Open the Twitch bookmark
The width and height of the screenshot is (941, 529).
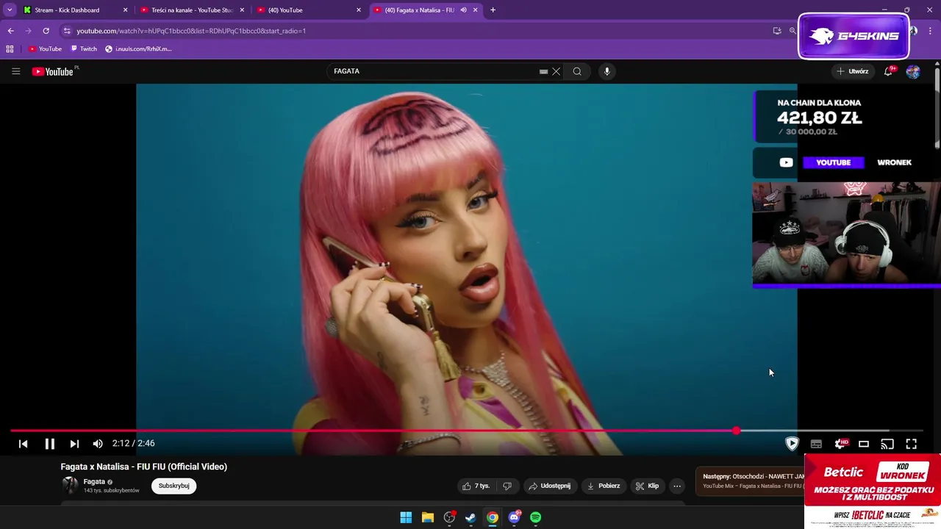pyautogui.click(x=84, y=49)
